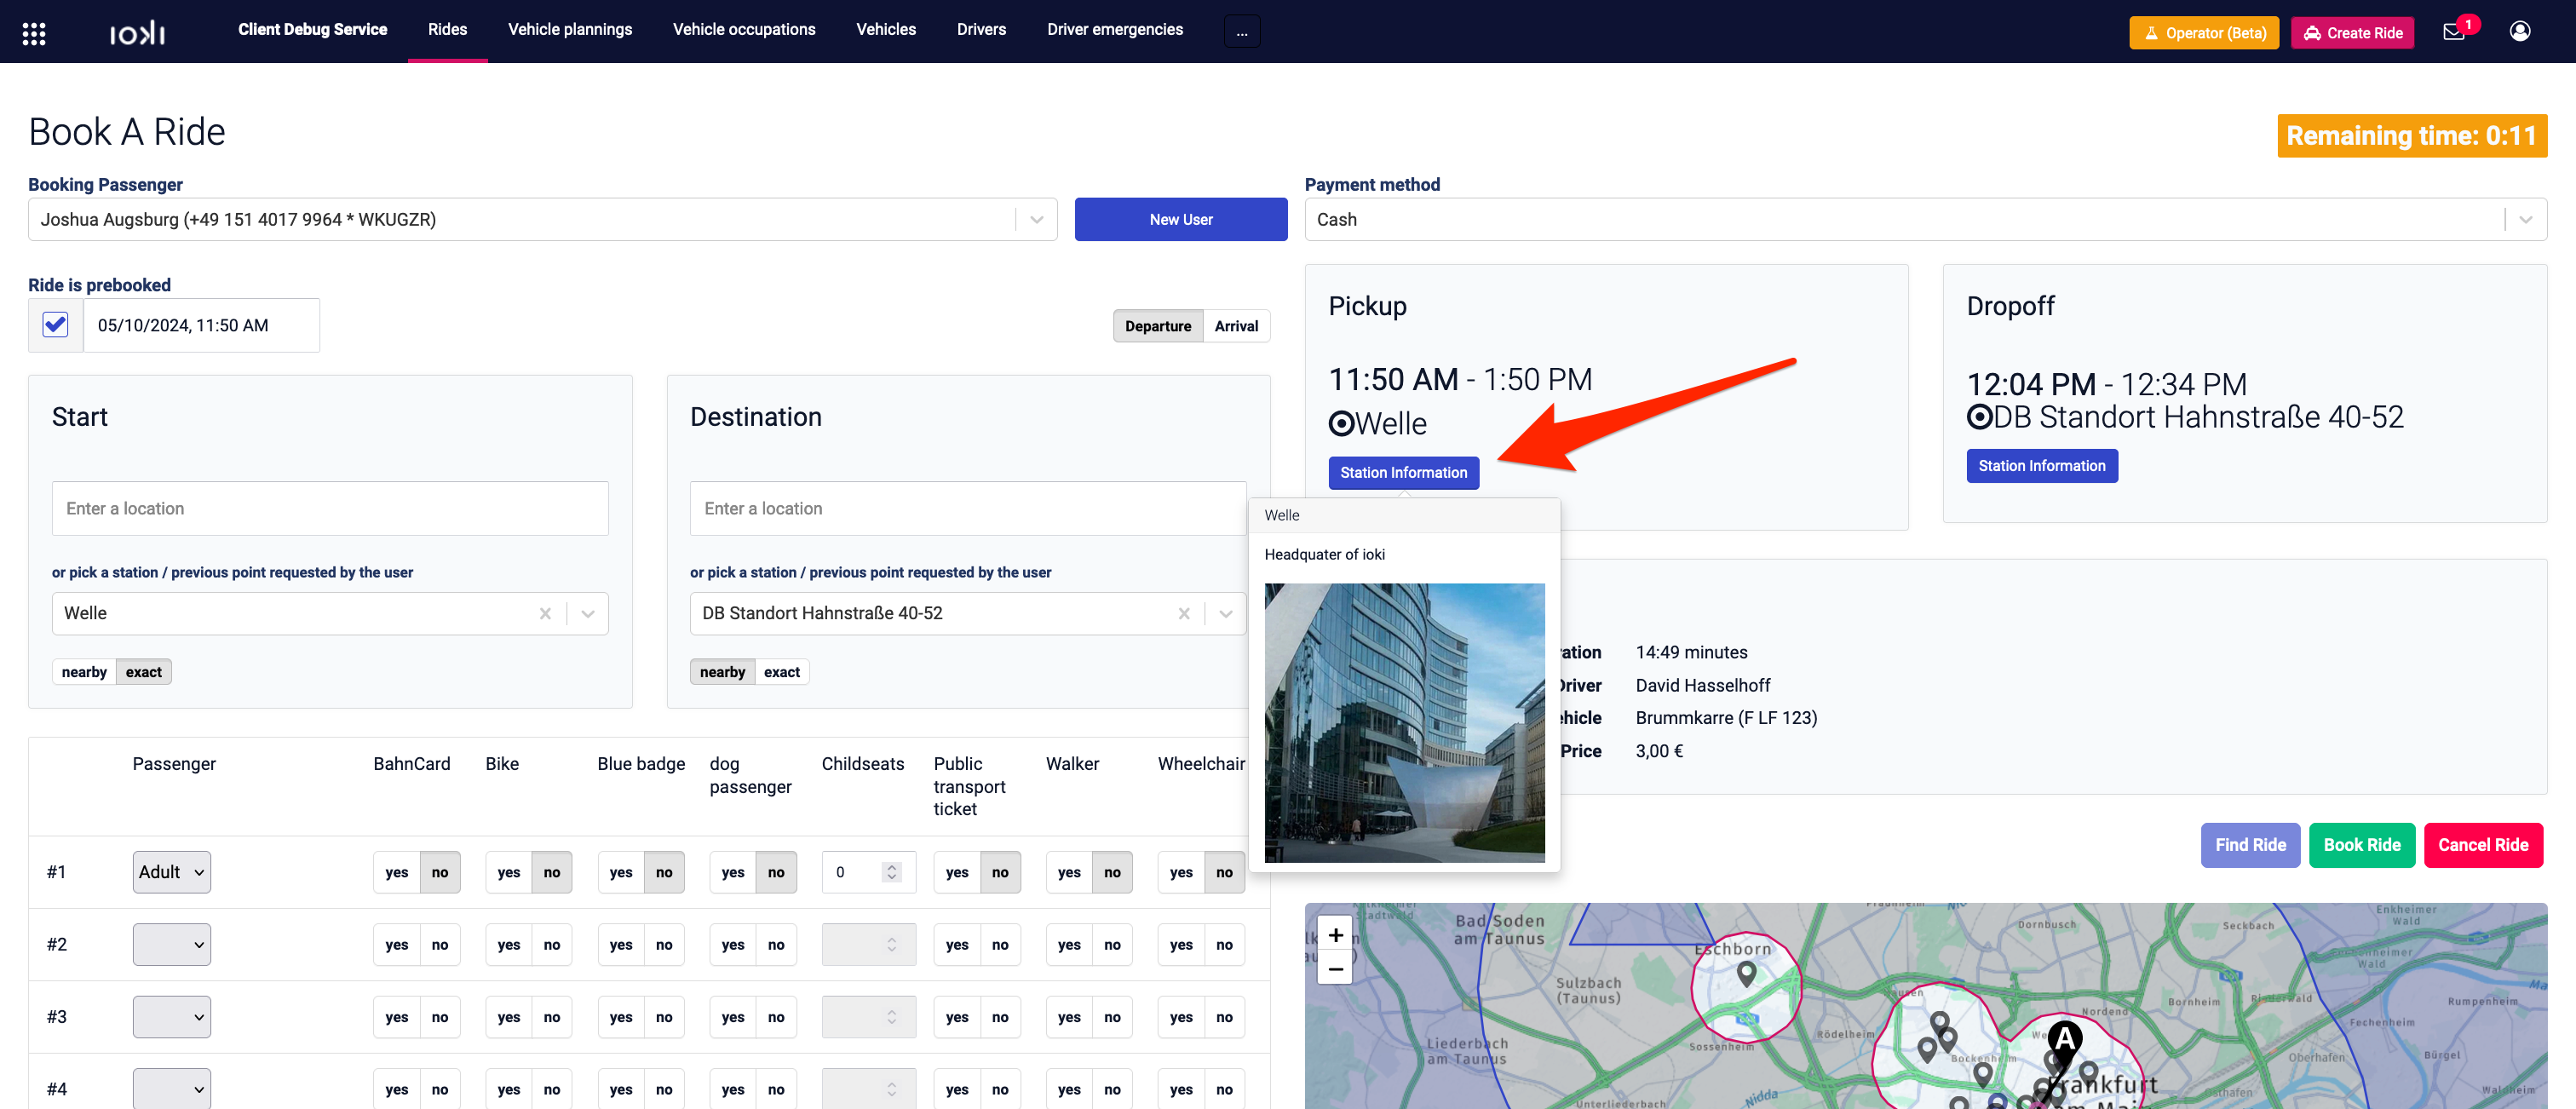The height and width of the screenshot is (1109, 2576).
Task: Open Vehicle occupations page
Action: click(744, 30)
